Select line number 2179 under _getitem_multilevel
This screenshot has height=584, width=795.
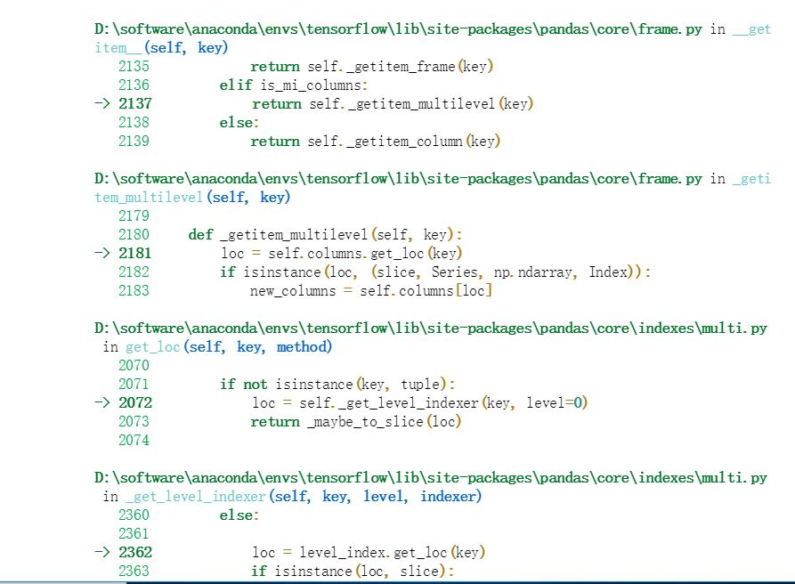[x=134, y=215]
